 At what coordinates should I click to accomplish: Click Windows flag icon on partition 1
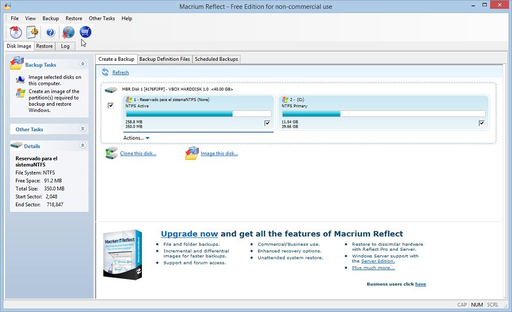point(129,100)
